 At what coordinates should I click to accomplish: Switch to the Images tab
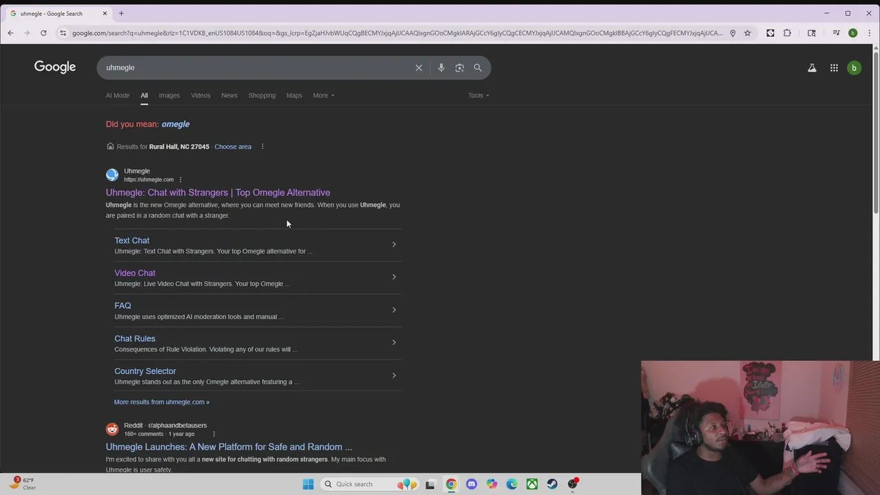[x=169, y=96]
